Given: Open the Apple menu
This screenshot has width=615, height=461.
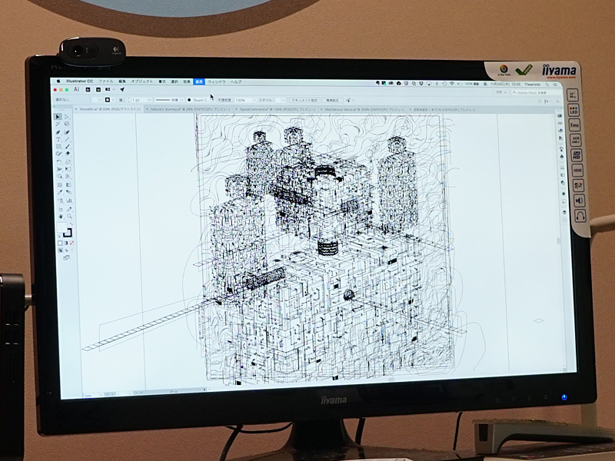Looking at the screenshot, I should [58, 81].
